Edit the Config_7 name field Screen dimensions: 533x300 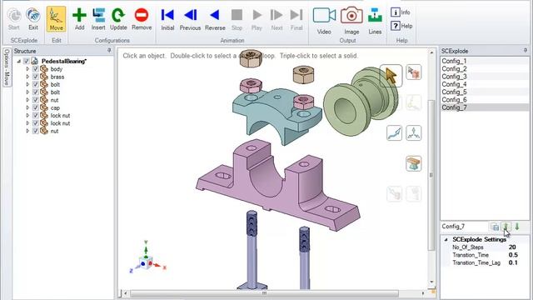point(465,227)
